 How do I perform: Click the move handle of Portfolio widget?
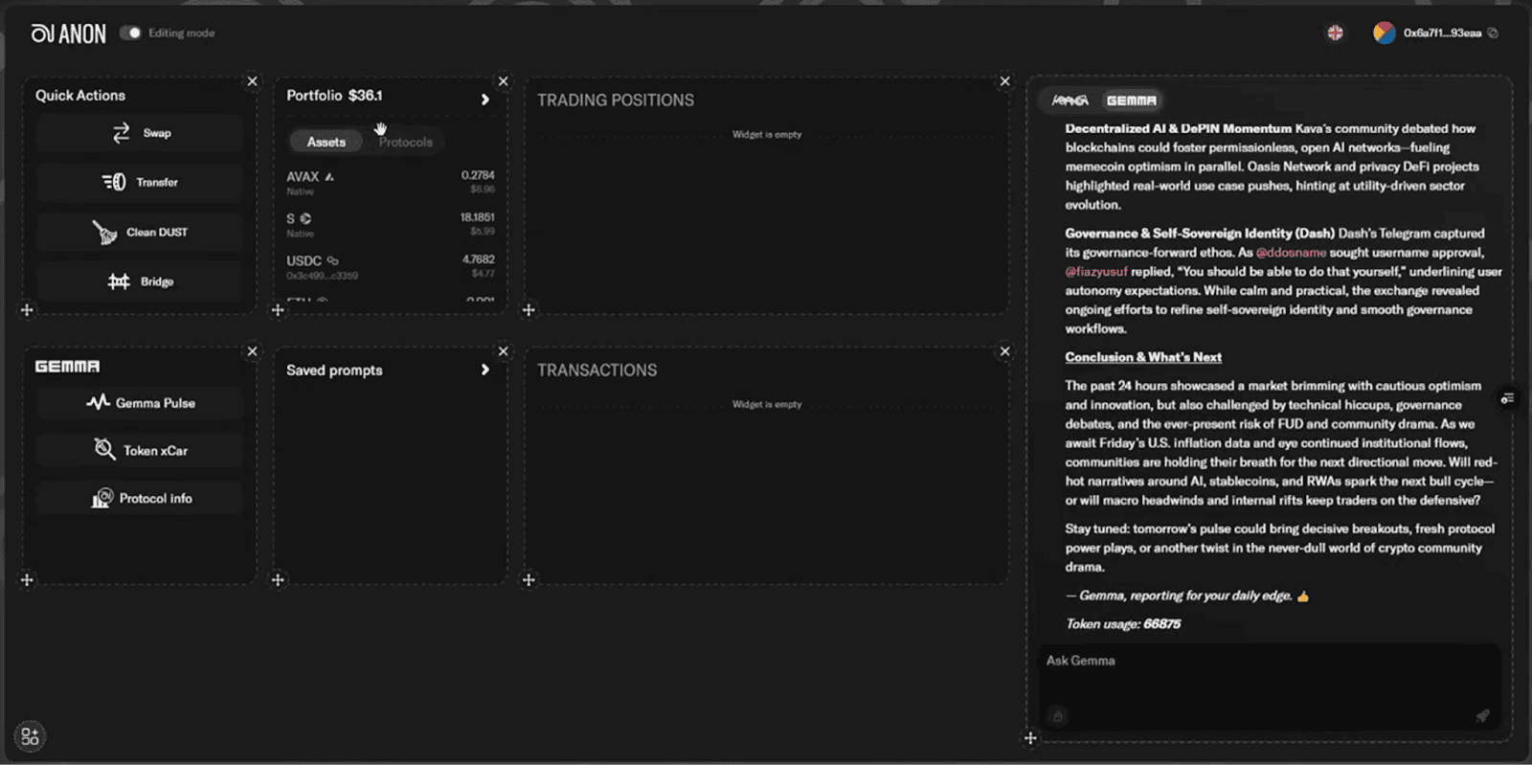278,310
